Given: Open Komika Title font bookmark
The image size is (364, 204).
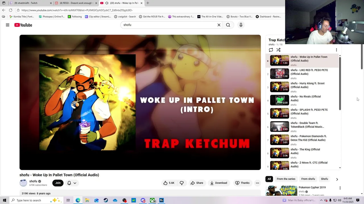Looking at the screenshot, I should pos(22,17).
